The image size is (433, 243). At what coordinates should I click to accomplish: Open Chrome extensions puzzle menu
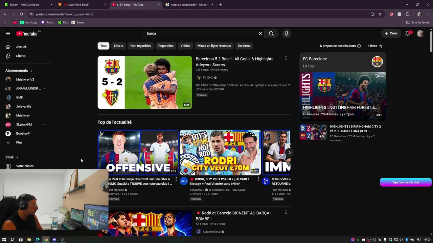pos(408,14)
